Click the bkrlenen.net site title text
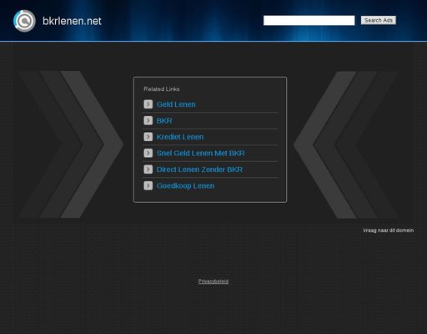 pos(72,21)
